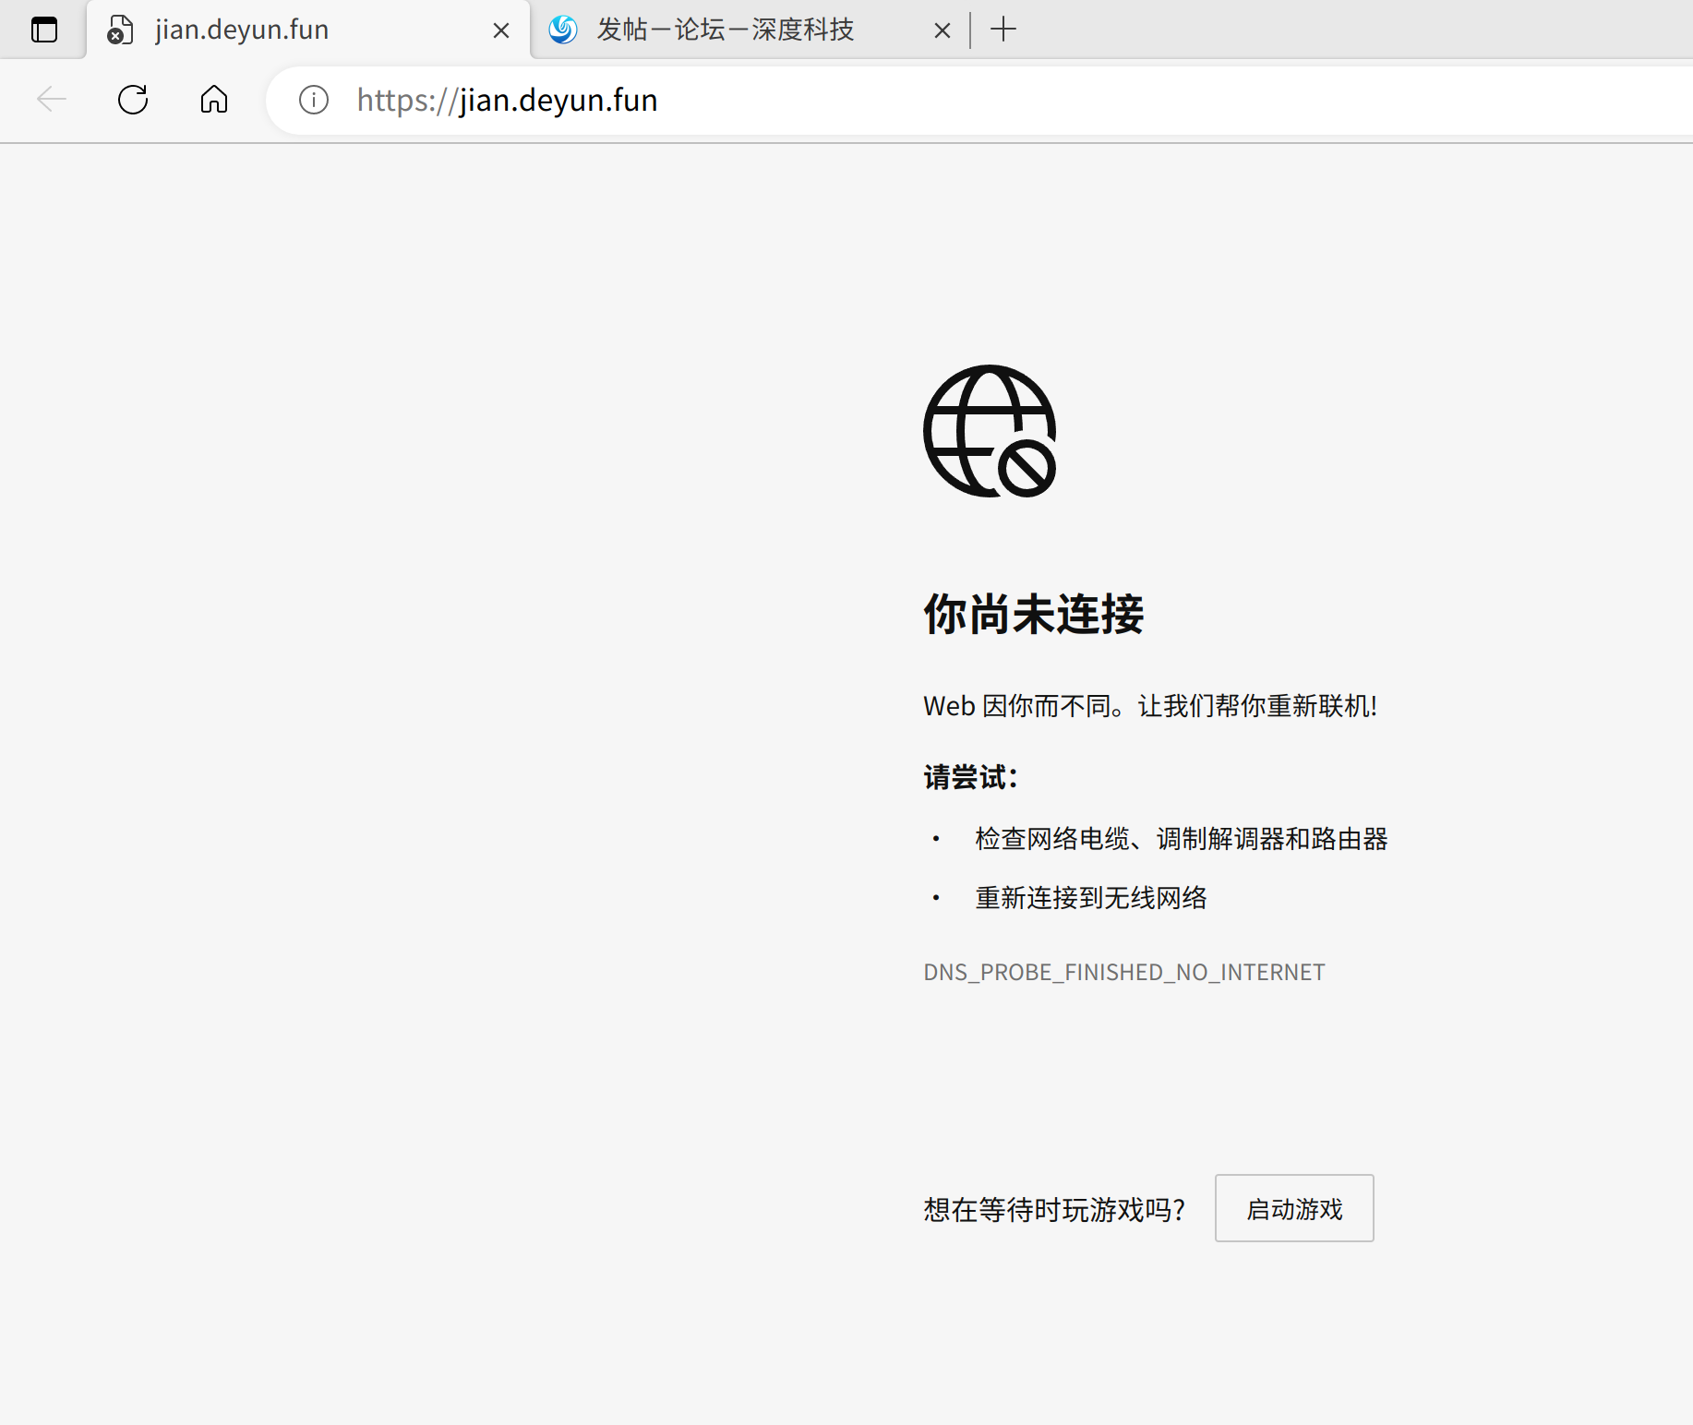Click the 你尚未连接 heading
Image resolution: width=1693 pixels, height=1425 pixels.
1034,614
